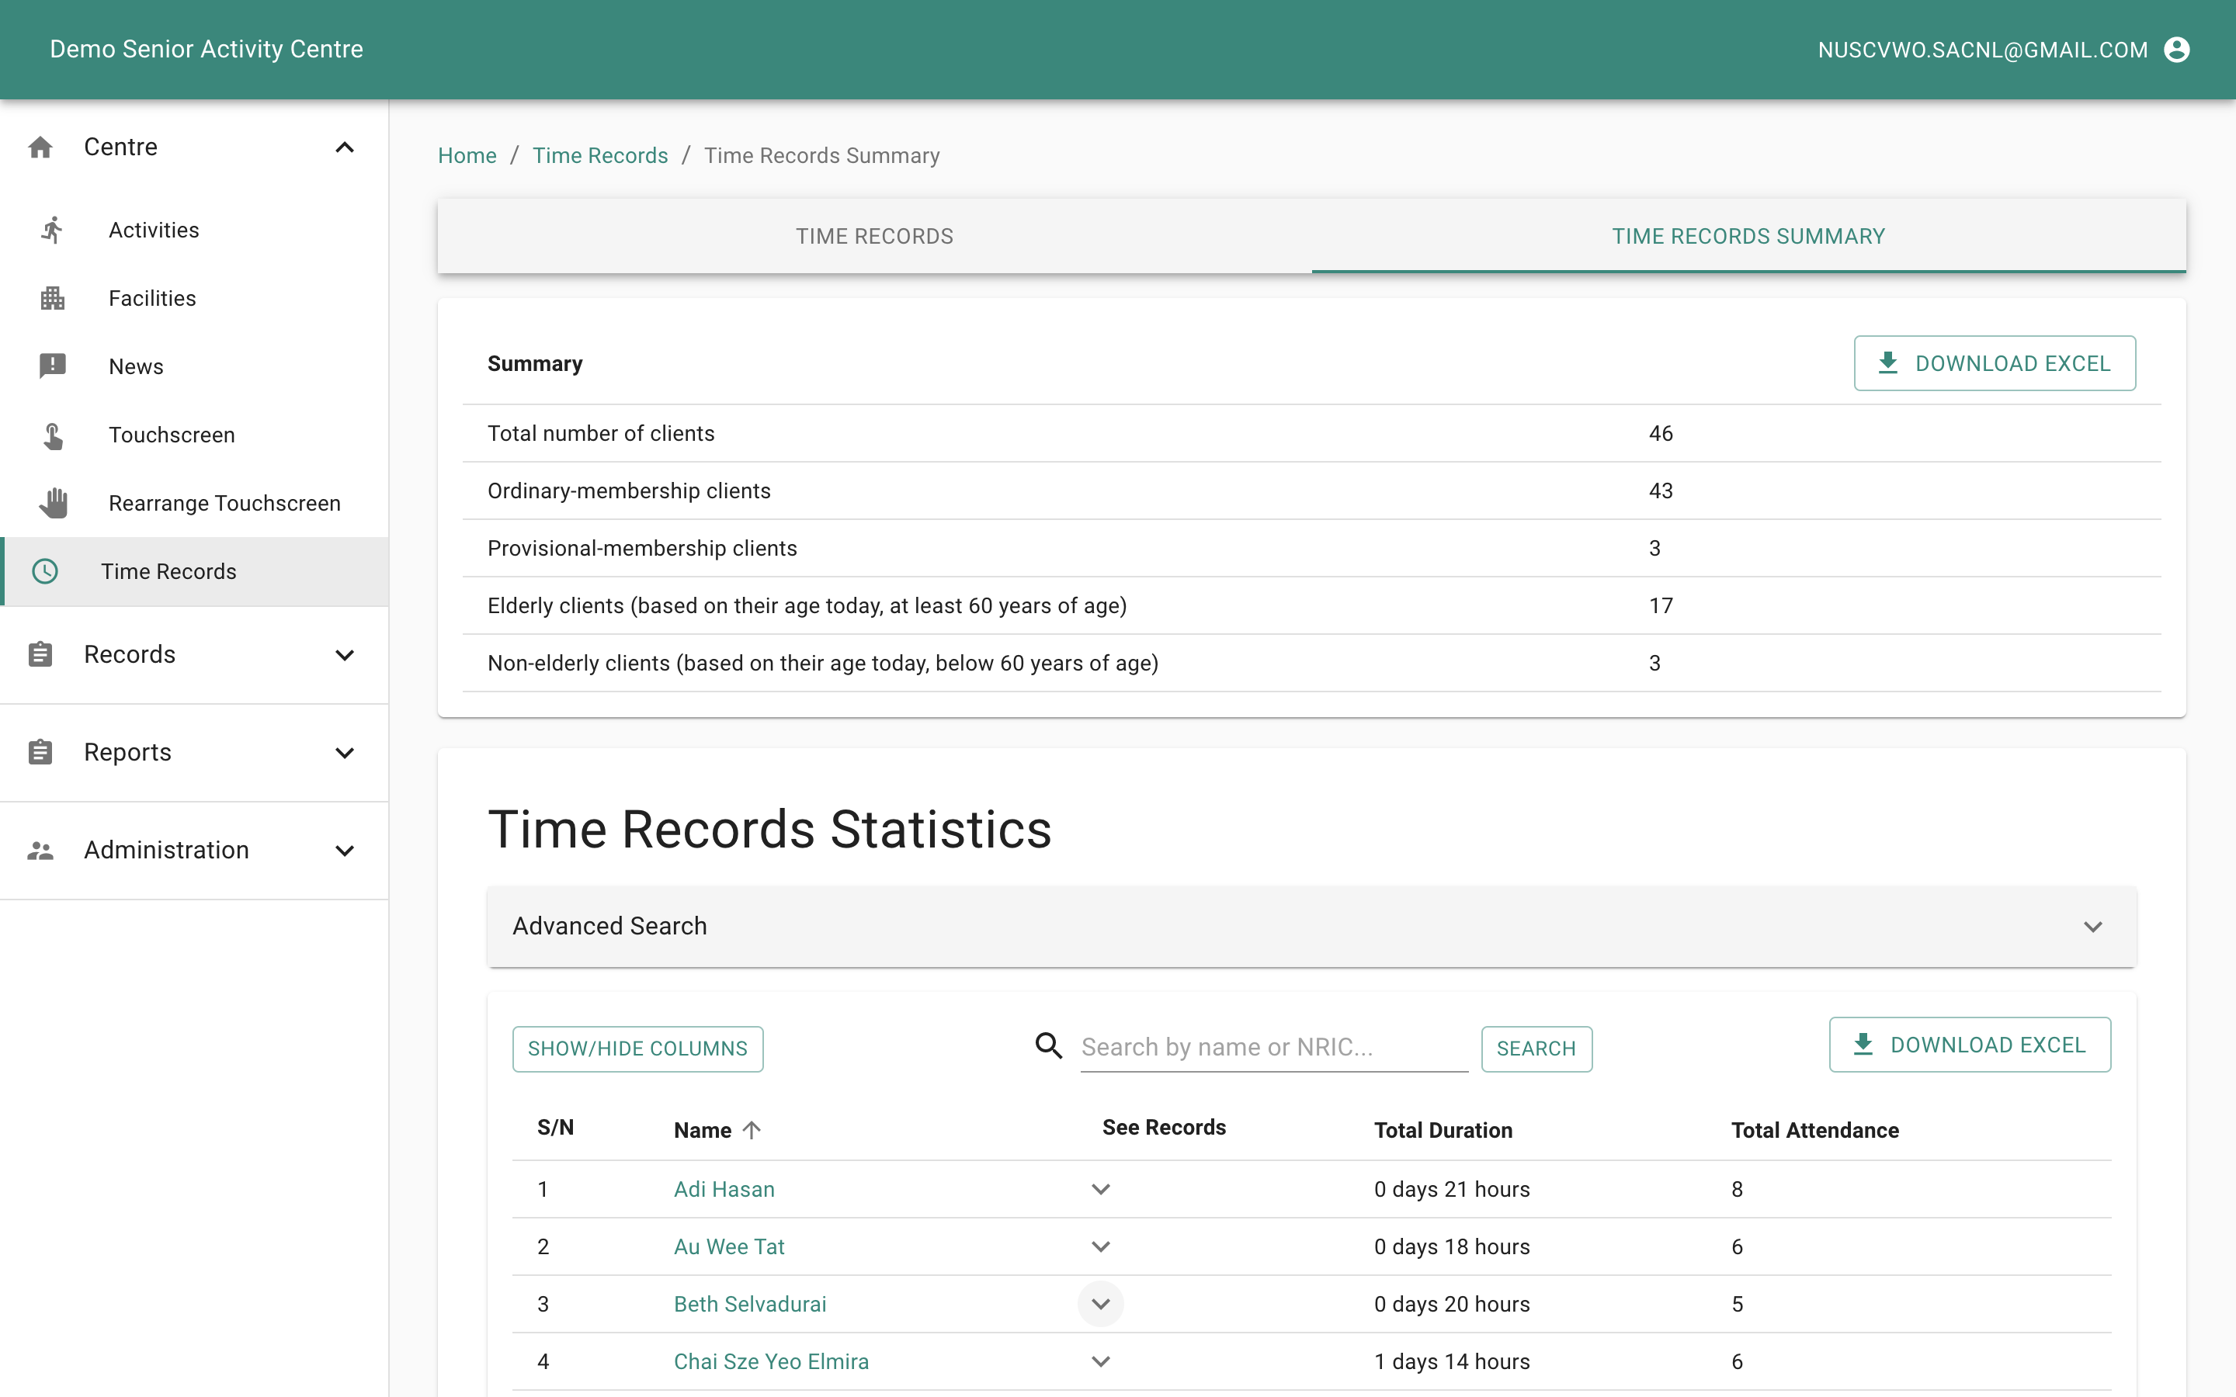Click the News announcement icon

point(53,366)
